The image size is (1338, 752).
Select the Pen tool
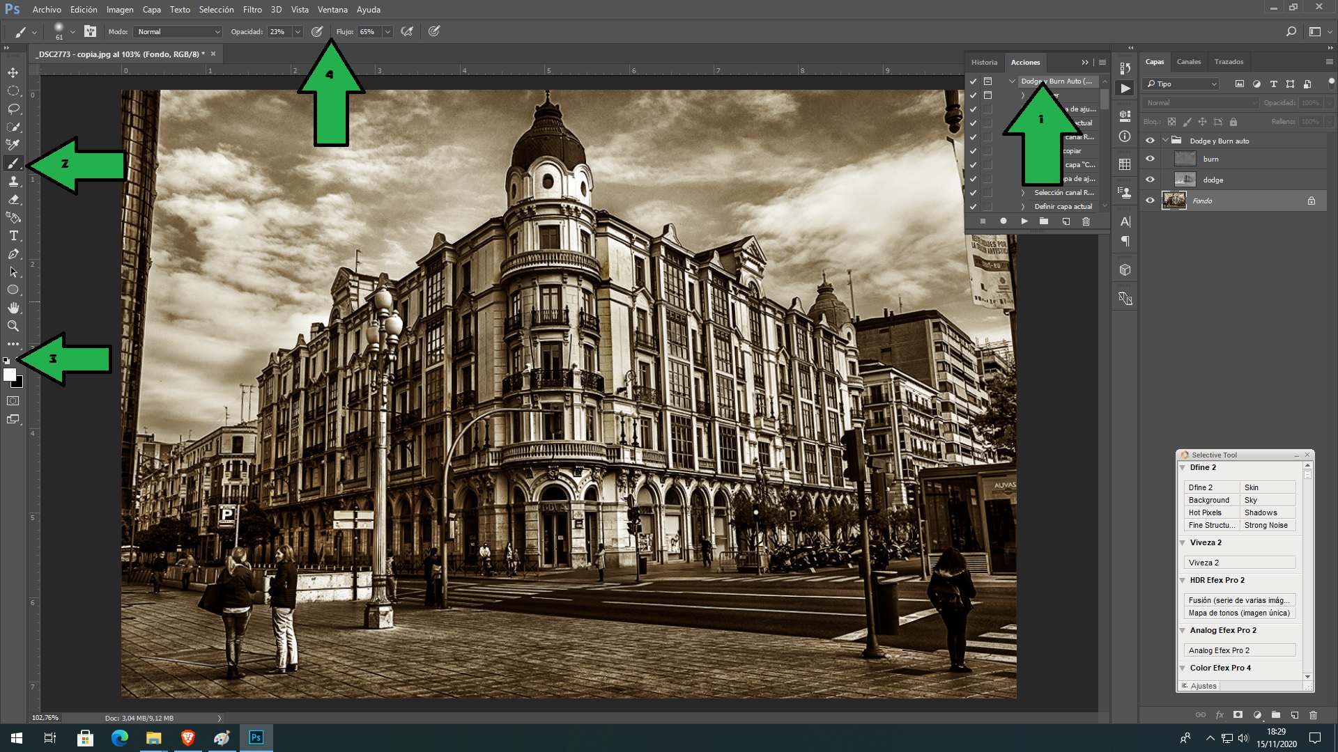[x=13, y=253]
